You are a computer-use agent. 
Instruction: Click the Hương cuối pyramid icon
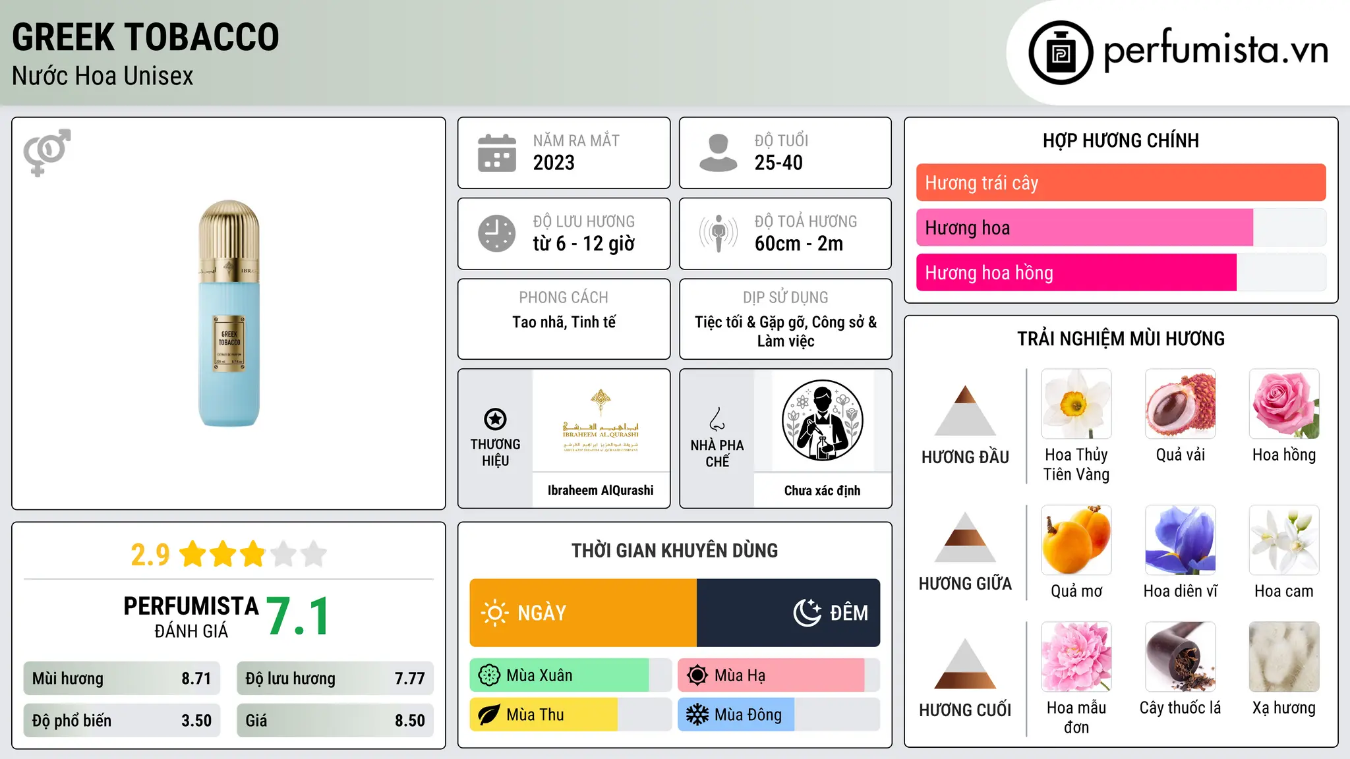click(x=965, y=663)
